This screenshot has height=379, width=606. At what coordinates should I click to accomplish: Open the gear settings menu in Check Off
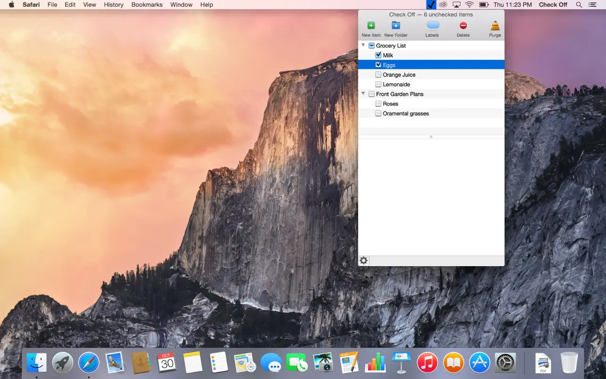(363, 261)
